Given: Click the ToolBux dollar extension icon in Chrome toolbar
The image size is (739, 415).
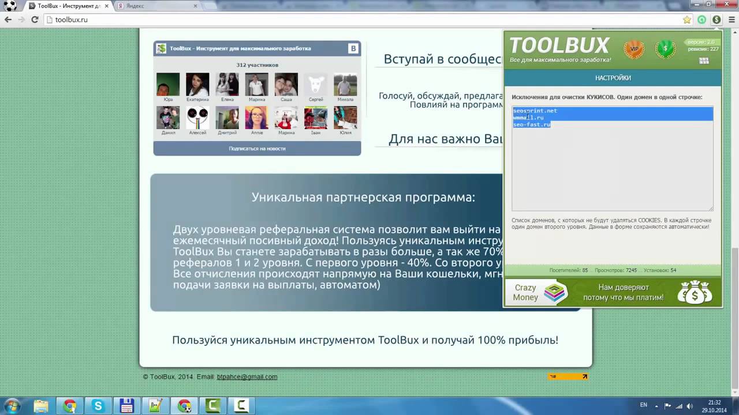Looking at the screenshot, I should (x=716, y=20).
